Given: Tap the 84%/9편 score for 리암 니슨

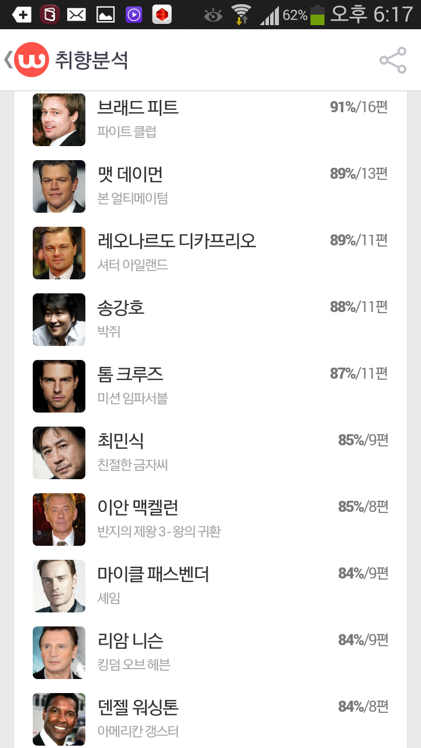Looking at the screenshot, I should (363, 640).
